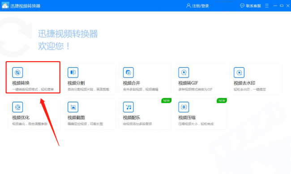291x174 pixels.
Task: Click description 合并多段视频，视频编辑
Action: [141, 89]
